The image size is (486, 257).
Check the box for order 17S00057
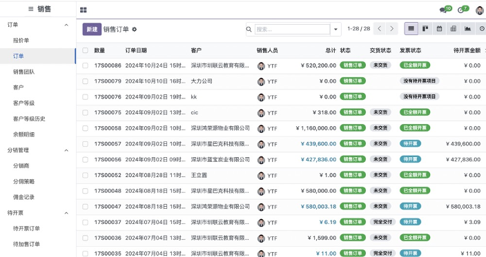coord(85,144)
